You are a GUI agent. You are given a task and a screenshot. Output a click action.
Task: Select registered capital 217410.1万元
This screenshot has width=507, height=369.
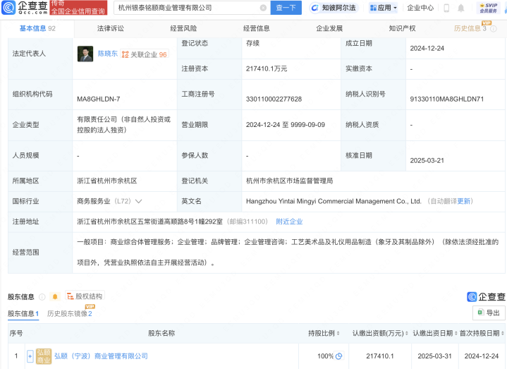pos(267,68)
